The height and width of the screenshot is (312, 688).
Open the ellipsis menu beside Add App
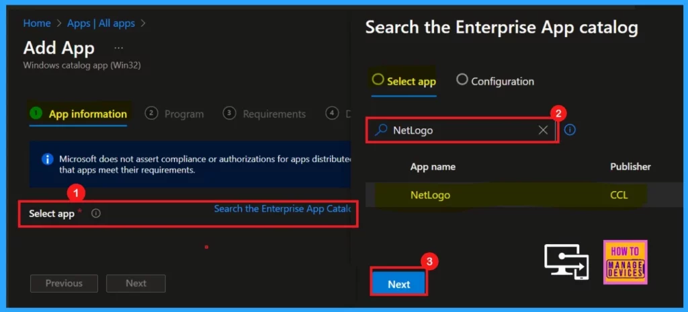pyautogui.click(x=118, y=48)
